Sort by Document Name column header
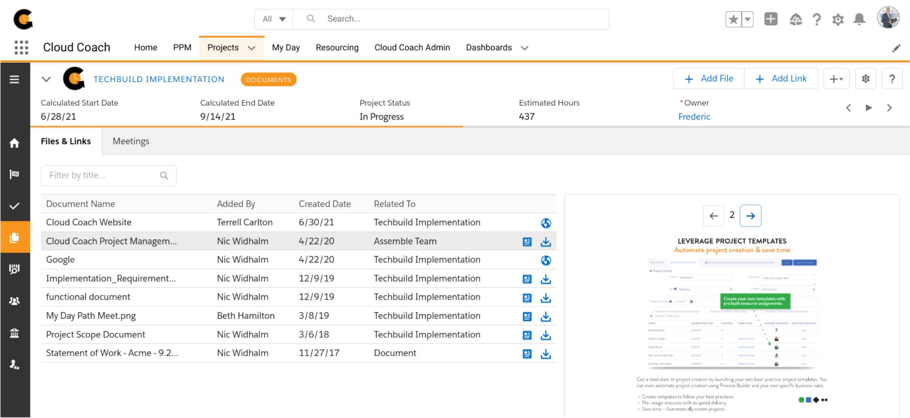This screenshot has width=910, height=418. point(80,204)
